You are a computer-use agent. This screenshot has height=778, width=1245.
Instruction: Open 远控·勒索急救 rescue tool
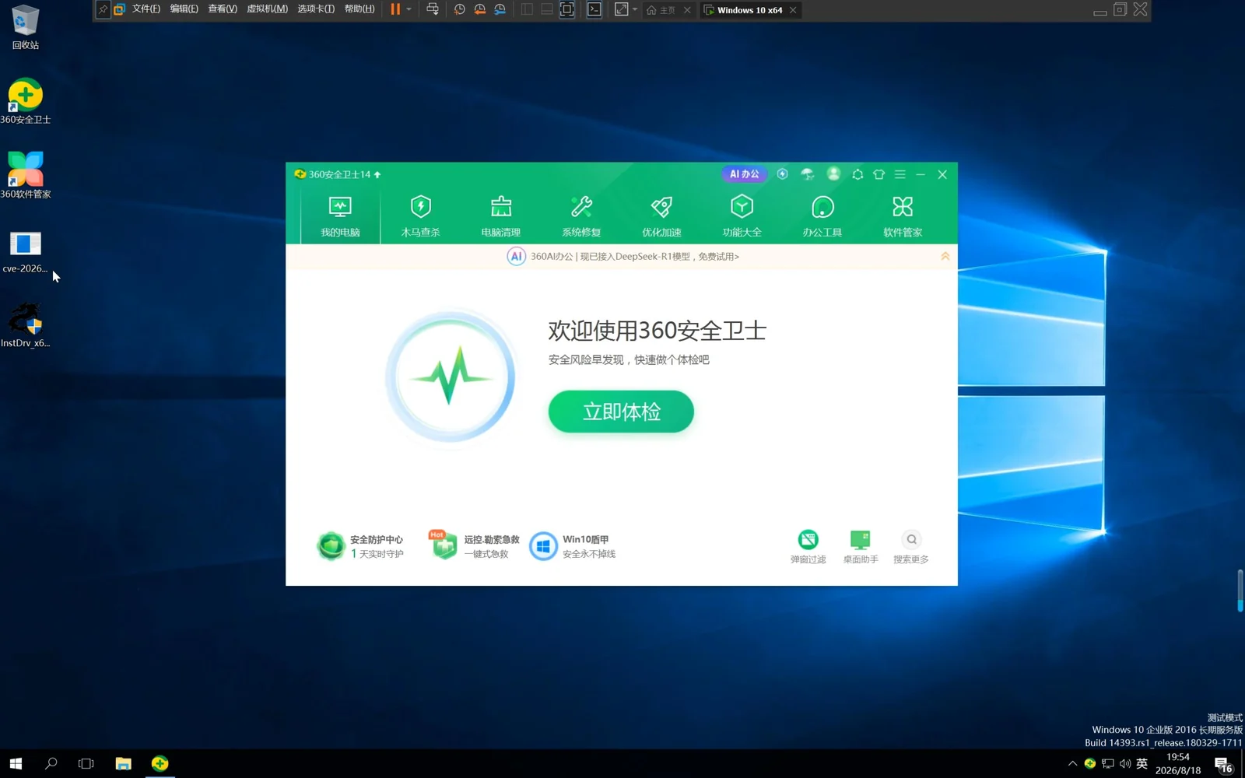click(x=474, y=545)
